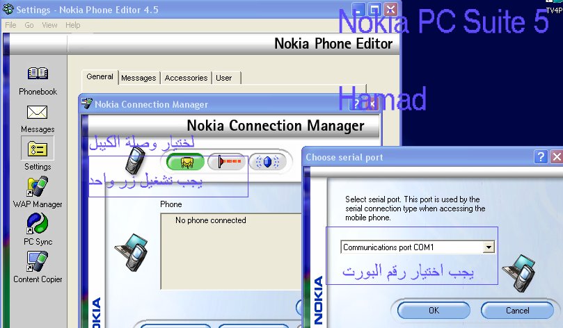Toggle the green cable connection button
Screen dimensions: 563x328
(x=186, y=163)
